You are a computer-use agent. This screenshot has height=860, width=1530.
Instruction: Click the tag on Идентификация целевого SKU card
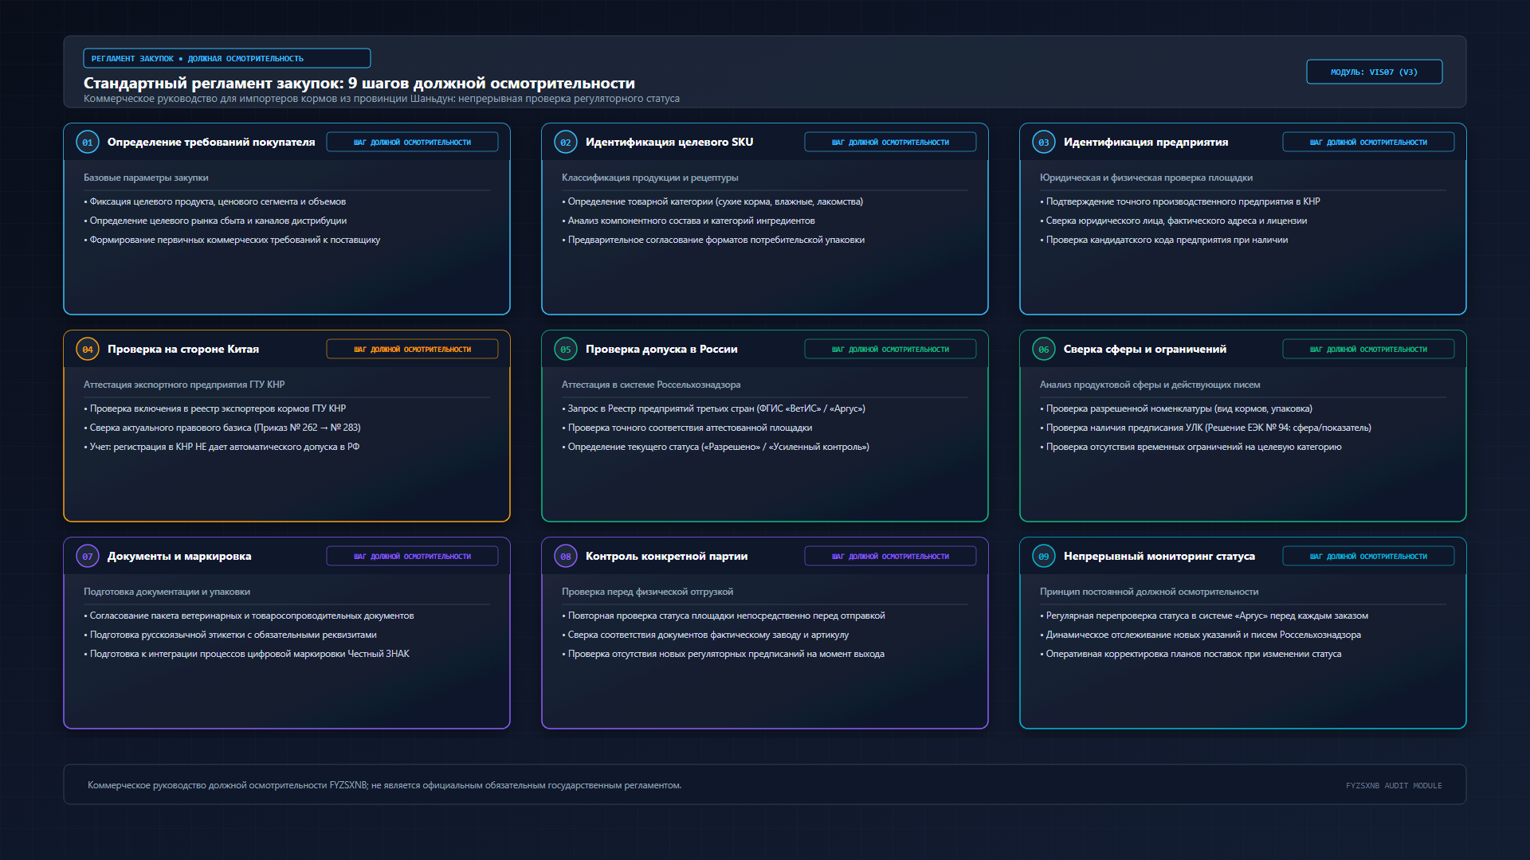pos(890,142)
